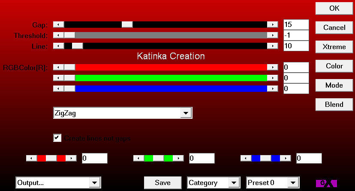Click the Gap slider thumb
The height and width of the screenshot is (191, 355).
(127, 24)
